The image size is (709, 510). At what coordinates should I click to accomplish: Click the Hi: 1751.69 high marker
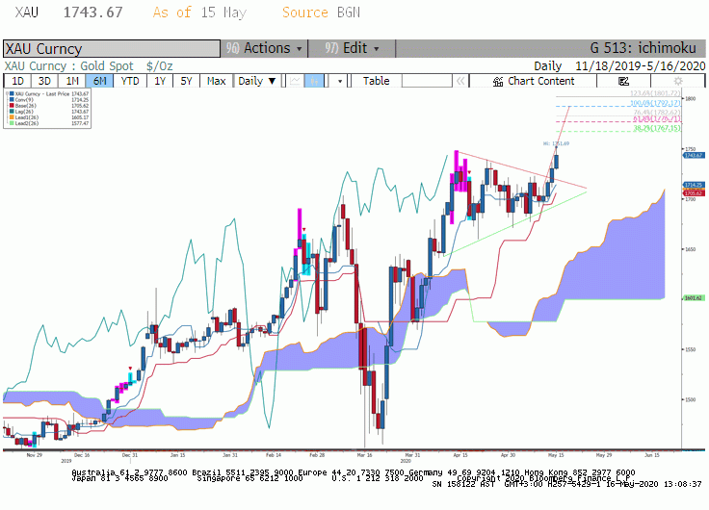[x=556, y=143]
